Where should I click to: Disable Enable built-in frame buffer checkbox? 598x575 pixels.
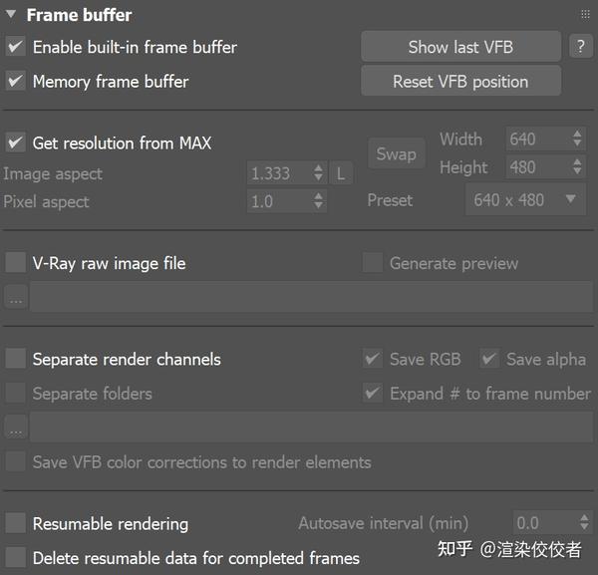point(15,47)
